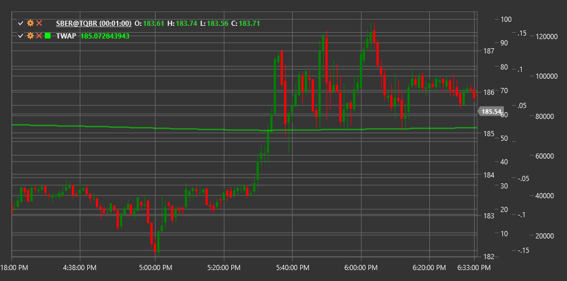The height and width of the screenshot is (281, 567).
Task: Click the current price marker 185.54
Action: (x=491, y=111)
